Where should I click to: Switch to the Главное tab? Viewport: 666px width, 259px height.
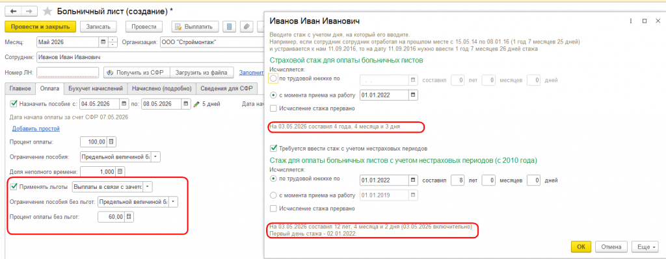coord(20,88)
